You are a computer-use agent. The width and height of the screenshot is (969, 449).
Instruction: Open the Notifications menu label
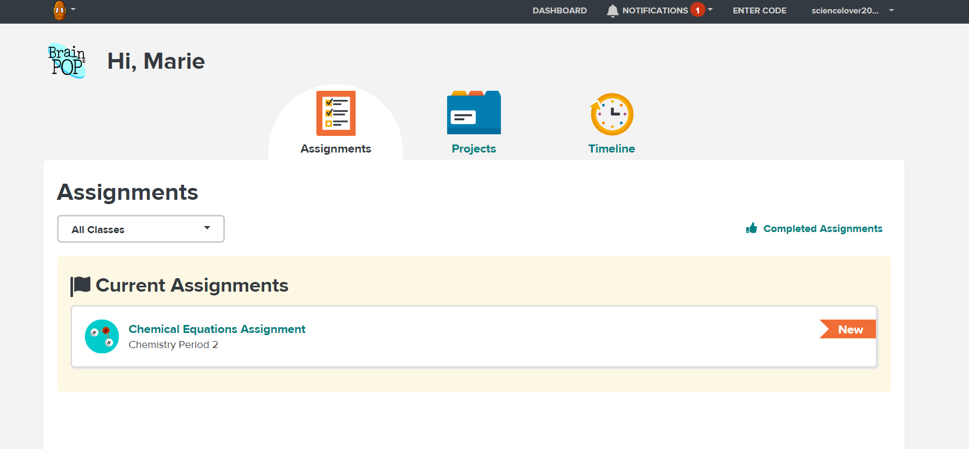tap(655, 11)
